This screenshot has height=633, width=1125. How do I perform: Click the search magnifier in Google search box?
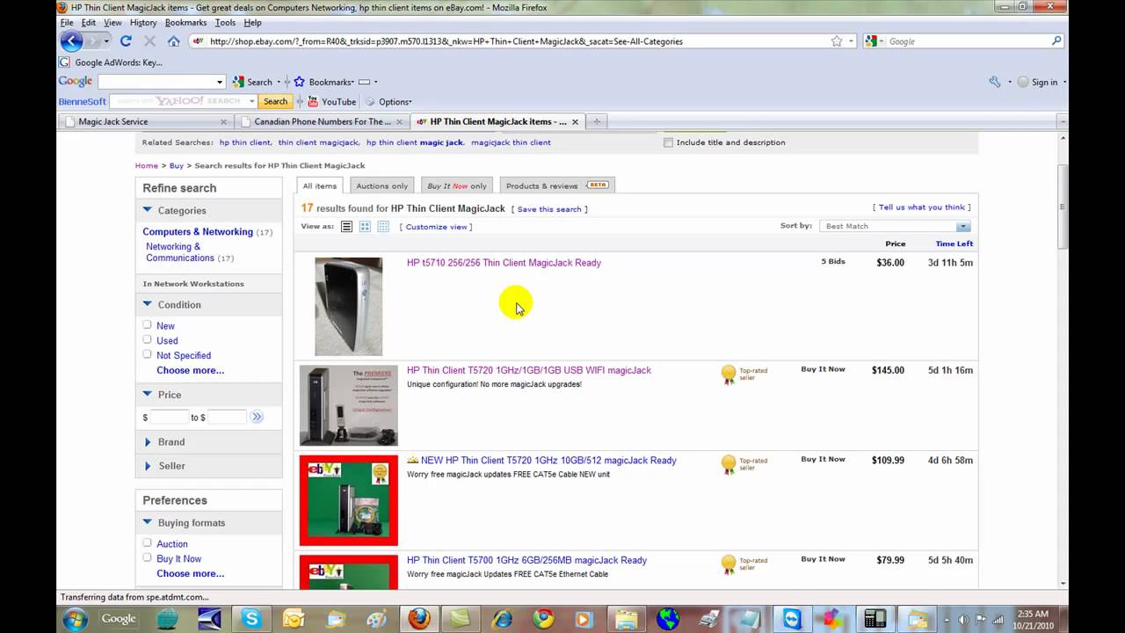point(1056,41)
